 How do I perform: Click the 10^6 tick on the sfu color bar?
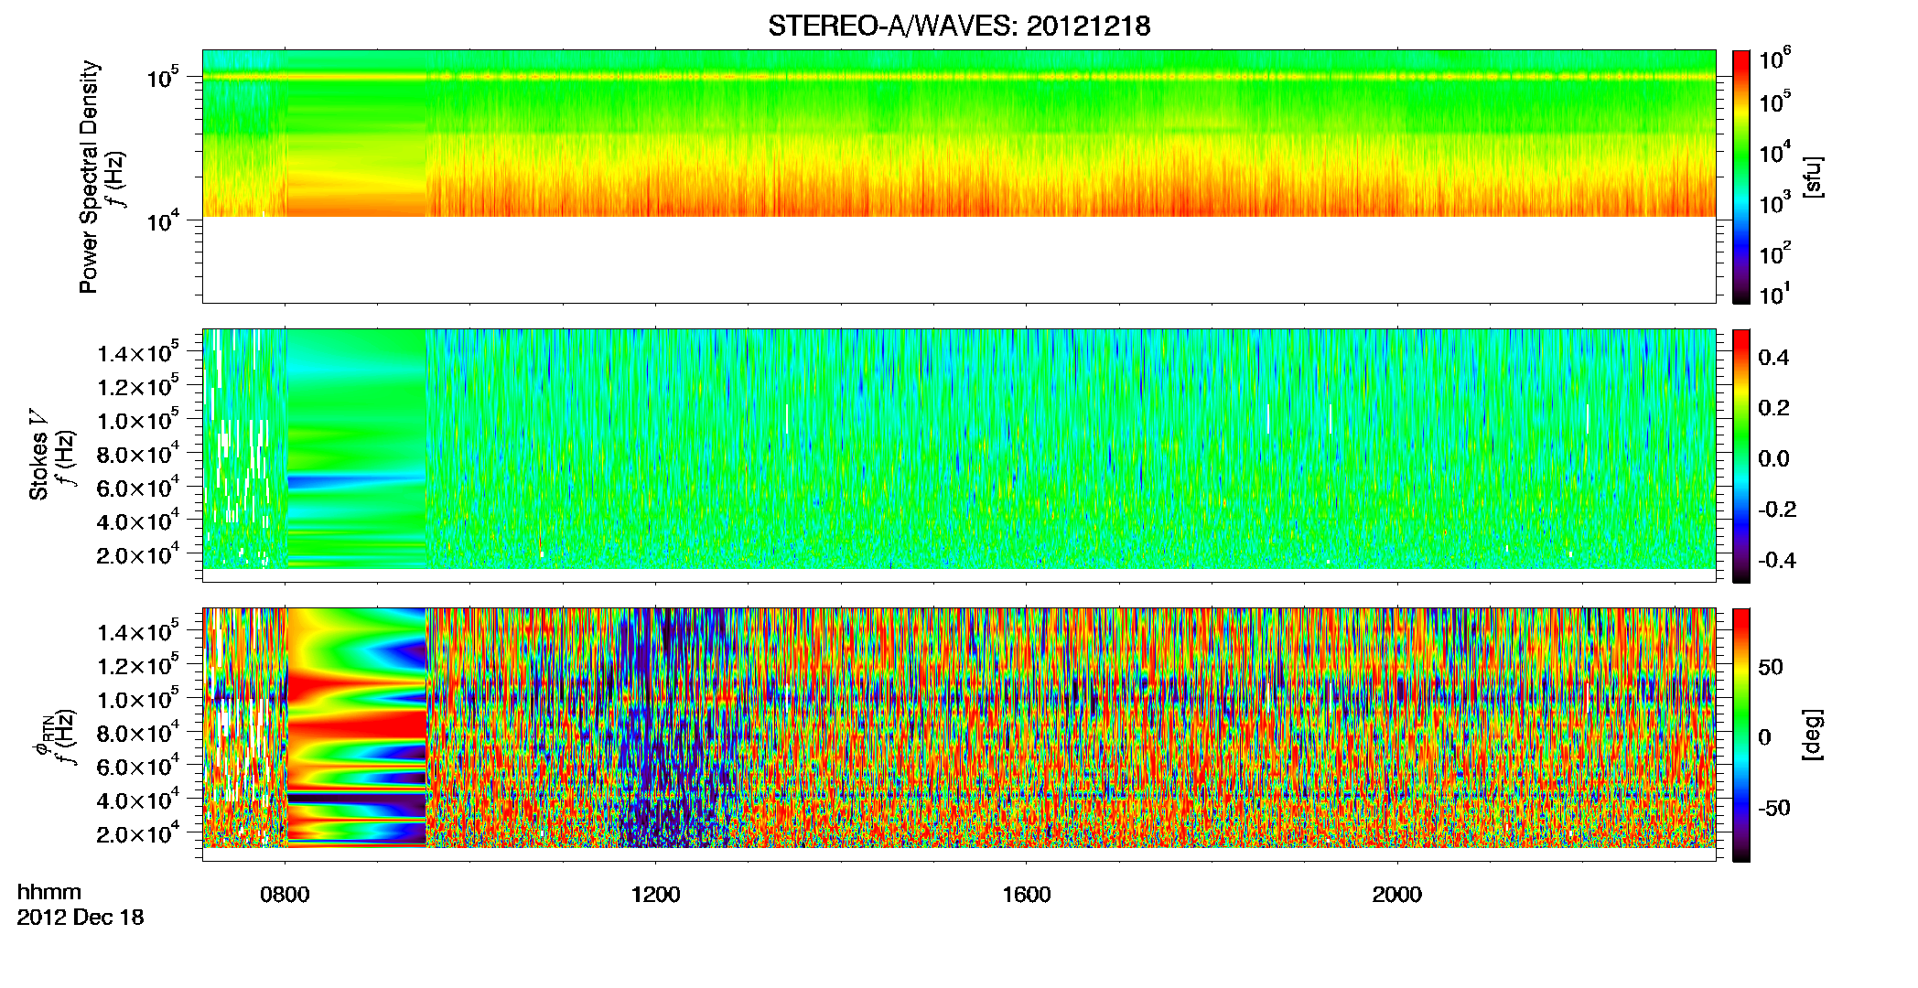pos(1775,59)
